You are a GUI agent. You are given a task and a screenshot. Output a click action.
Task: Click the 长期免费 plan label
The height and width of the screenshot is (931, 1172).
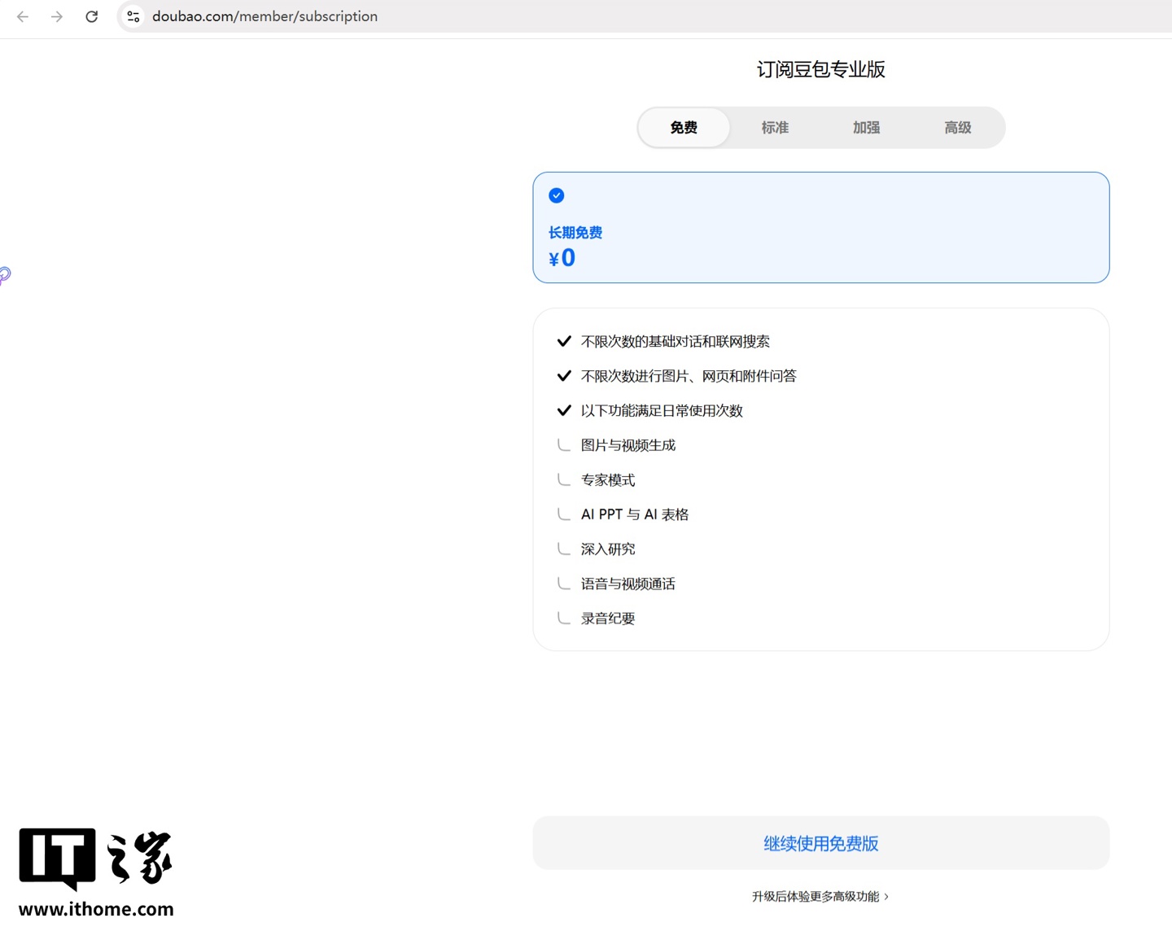(575, 233)
